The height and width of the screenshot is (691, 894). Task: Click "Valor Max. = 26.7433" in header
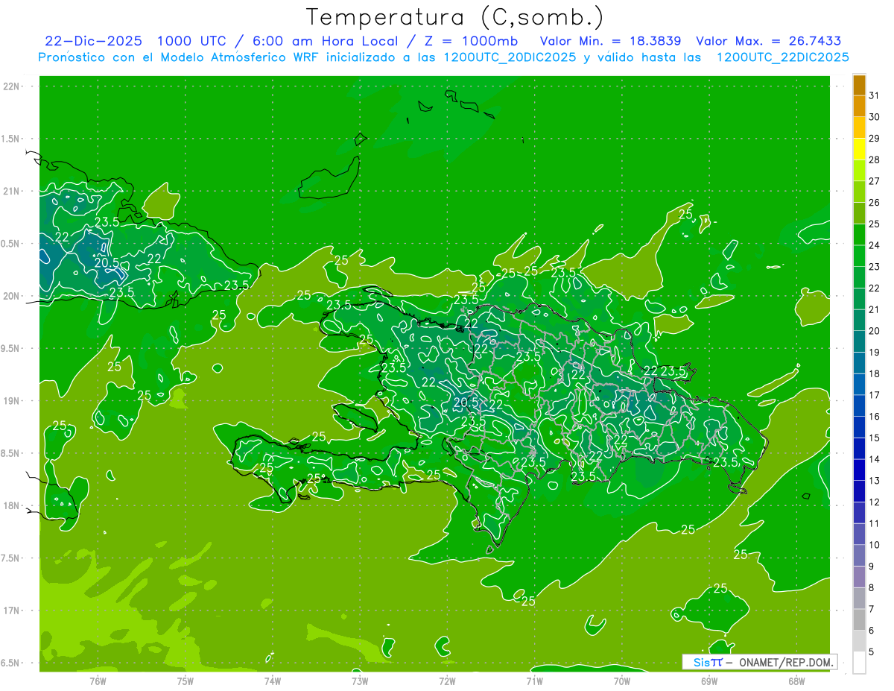pos(768,41)
